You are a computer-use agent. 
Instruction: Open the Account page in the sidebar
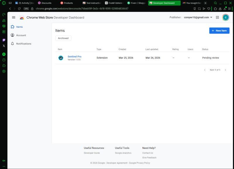click(x=21, y=35)
